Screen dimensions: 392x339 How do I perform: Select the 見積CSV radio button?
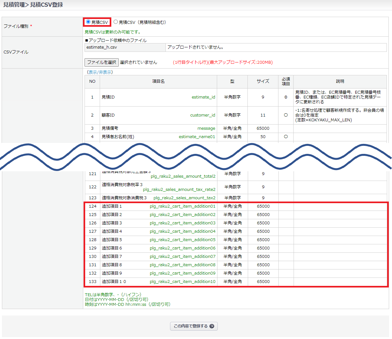coord(88,22)
